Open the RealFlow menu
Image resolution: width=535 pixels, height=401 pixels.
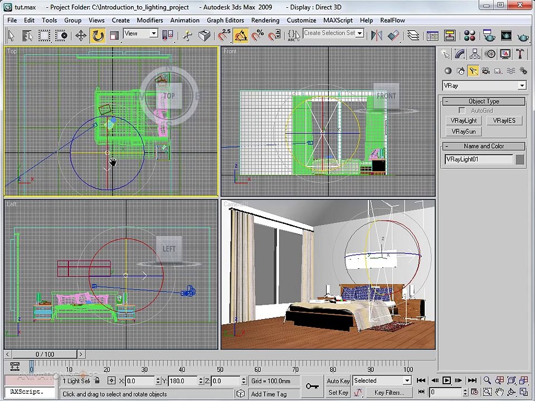coord(392,20)
